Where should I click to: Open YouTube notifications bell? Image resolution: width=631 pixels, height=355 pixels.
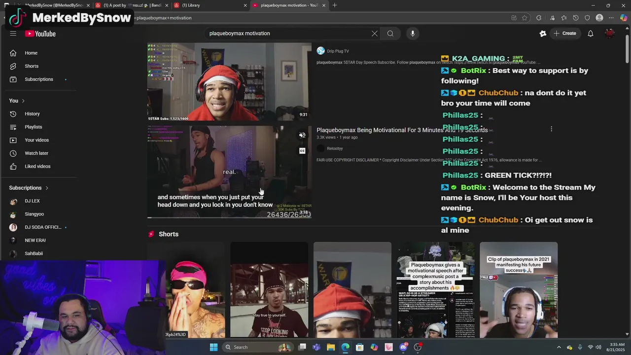point(591,34)
